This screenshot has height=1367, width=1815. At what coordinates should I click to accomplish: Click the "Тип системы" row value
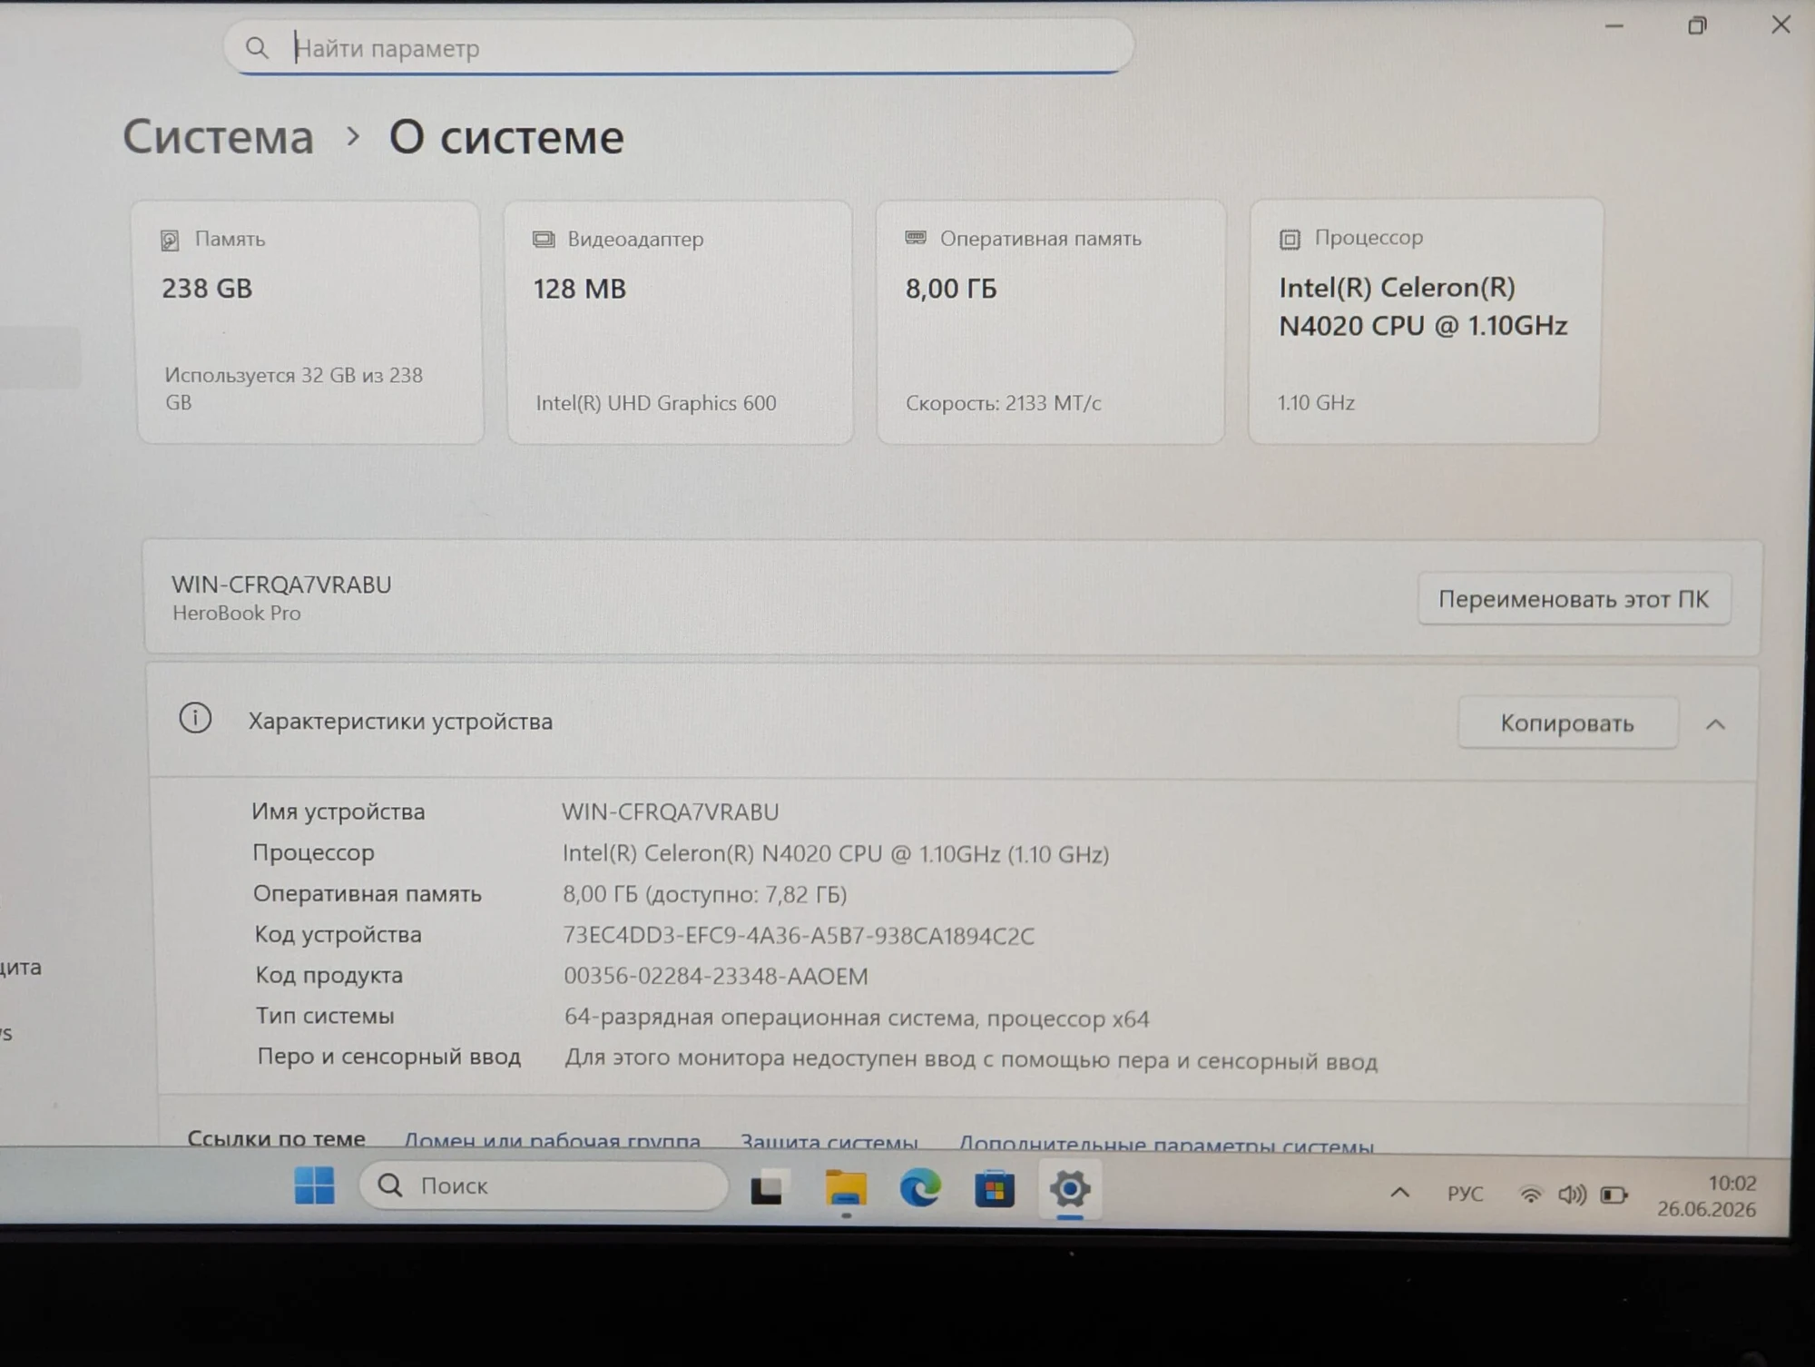tap(857, 1018)
